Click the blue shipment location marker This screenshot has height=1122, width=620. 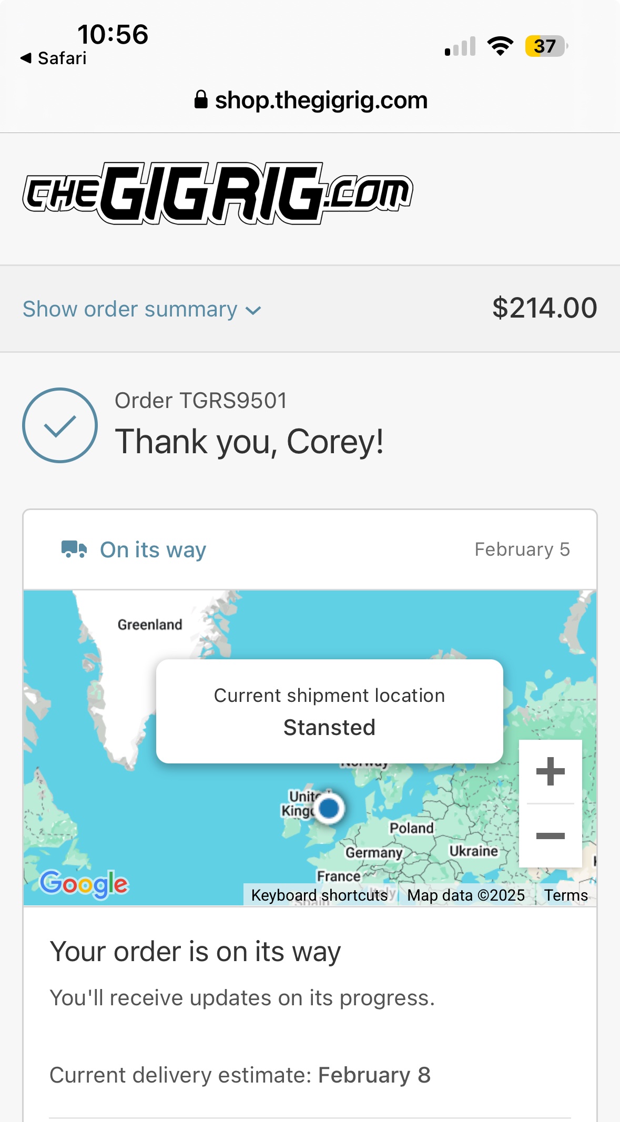(x=330, y=808)
